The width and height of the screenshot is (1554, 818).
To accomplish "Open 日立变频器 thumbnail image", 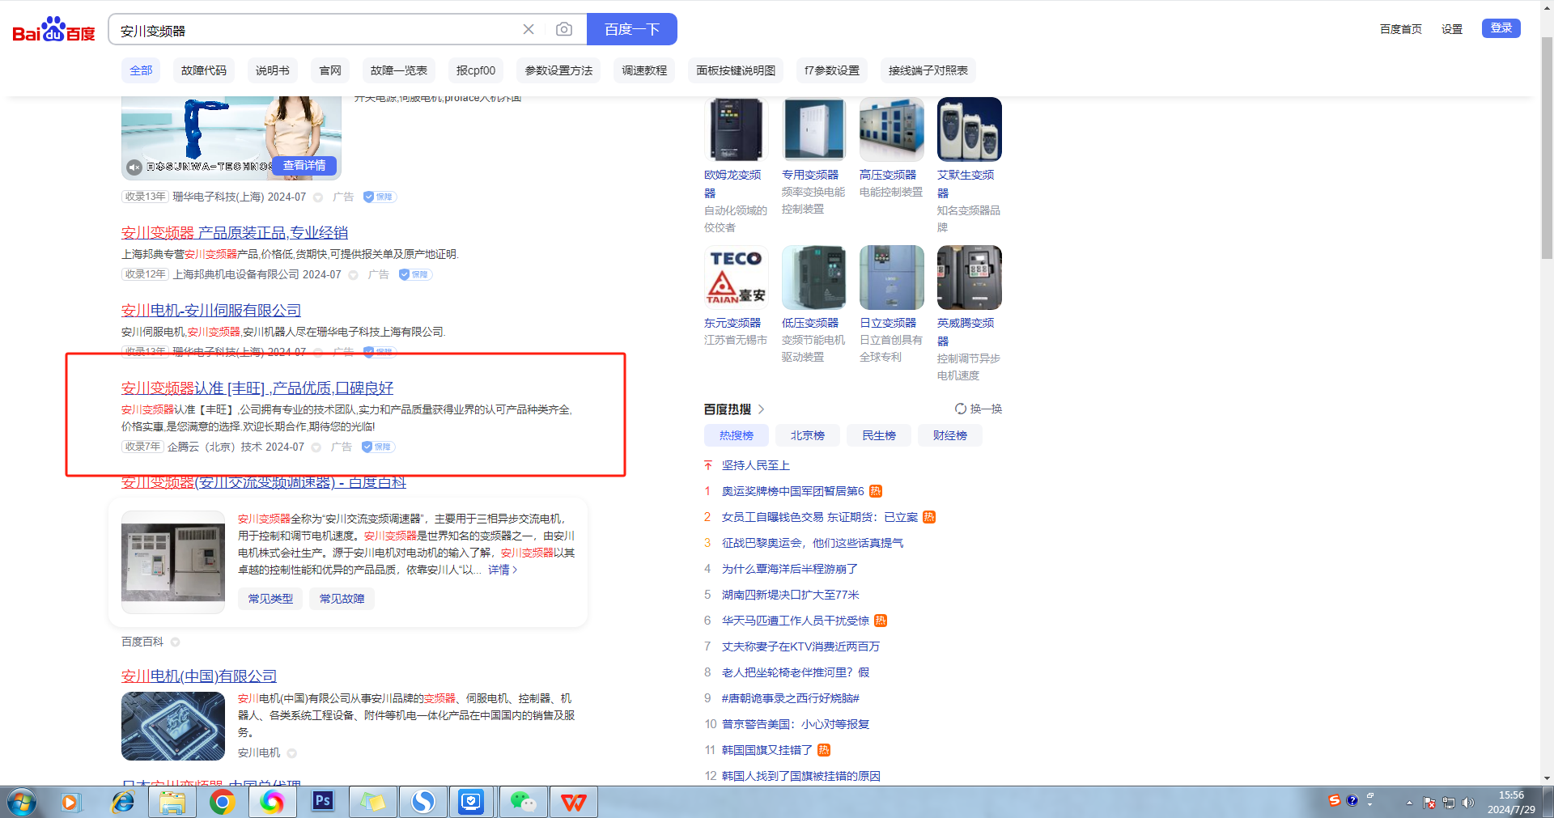I will (892, 278).
